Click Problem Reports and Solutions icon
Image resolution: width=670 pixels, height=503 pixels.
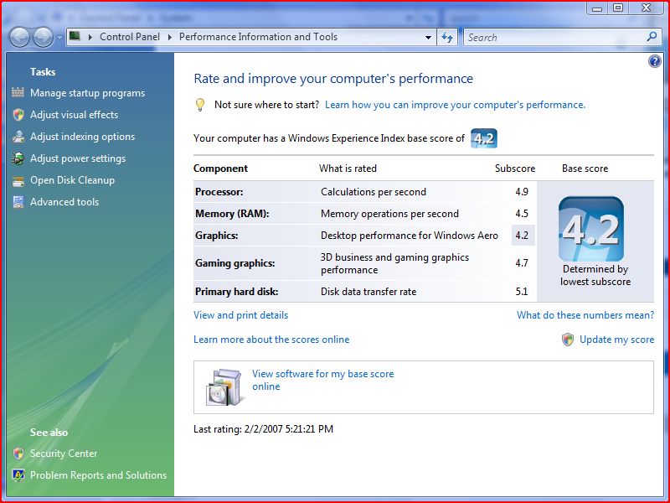(x=18, y=475)
